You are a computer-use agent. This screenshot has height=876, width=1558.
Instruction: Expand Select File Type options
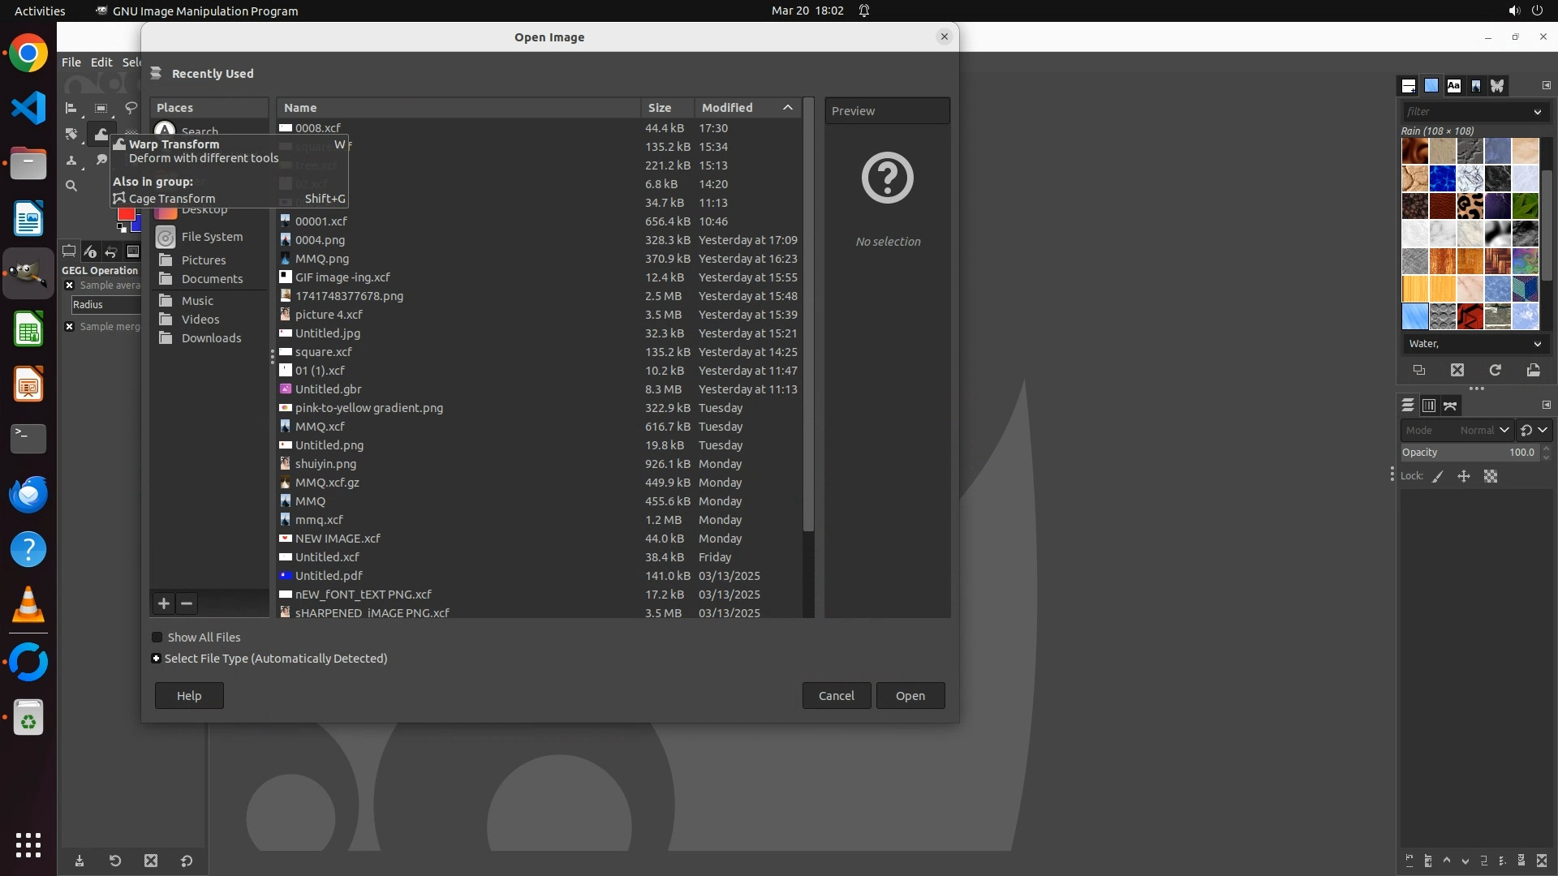(157, 659)
